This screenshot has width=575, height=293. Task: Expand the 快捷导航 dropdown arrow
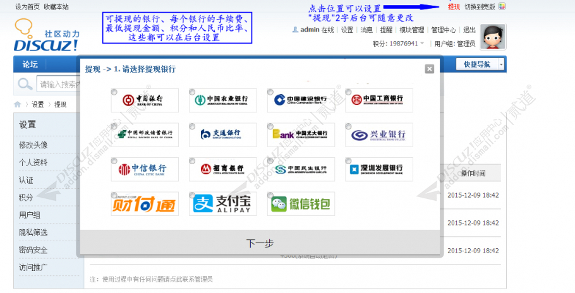click(x=501, y=64)
